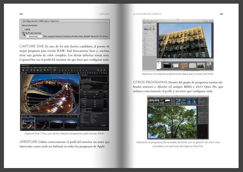Select the fourth dusk thumbnail in Capture One browser

pos(71,124)
